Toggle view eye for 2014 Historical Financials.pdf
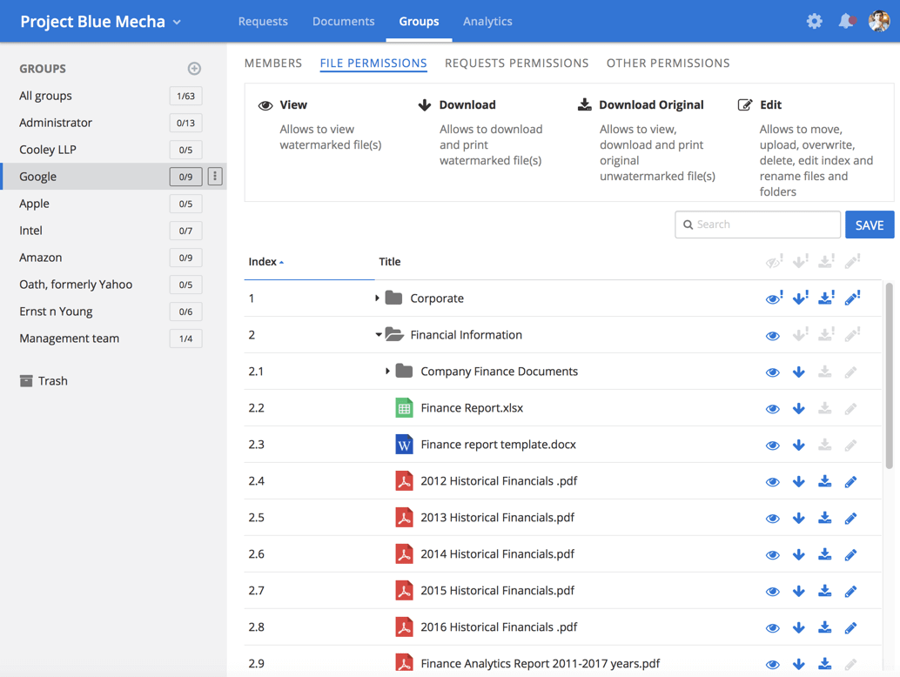 point(773,555)
